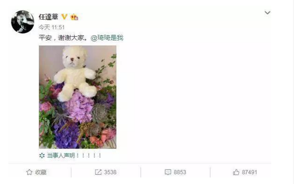Open 任達華's round profile avatar

click(23, 22)
